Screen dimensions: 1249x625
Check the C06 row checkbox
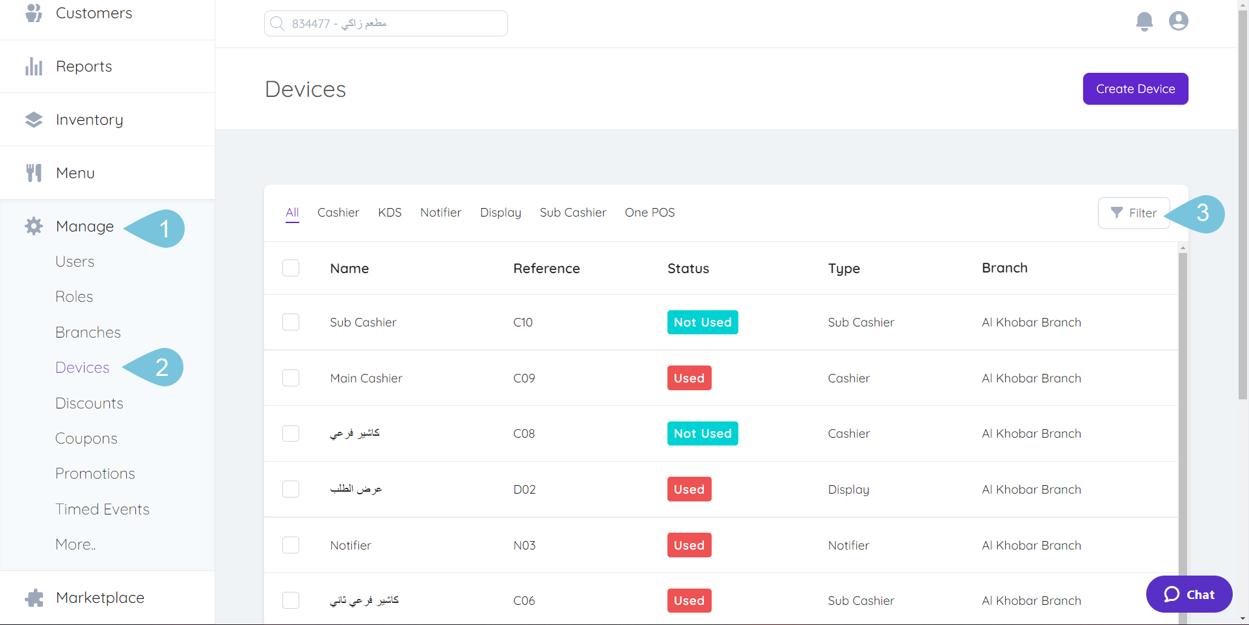291,600
